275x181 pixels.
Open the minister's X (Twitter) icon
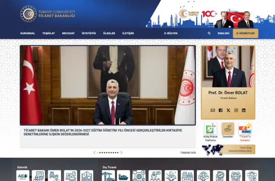point(228,110)
